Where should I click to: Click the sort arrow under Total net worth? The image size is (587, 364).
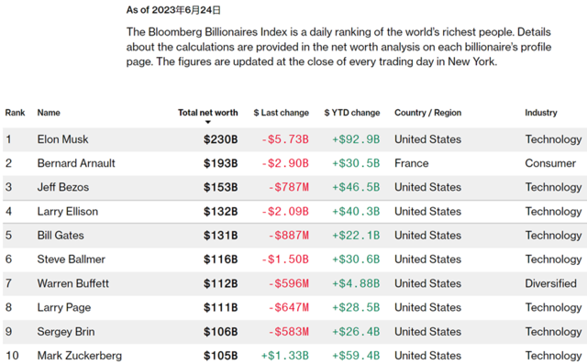point(208,122)
